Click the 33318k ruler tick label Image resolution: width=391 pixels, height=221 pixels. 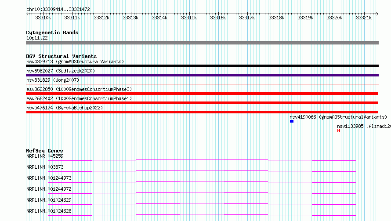(x=276, y=18)
